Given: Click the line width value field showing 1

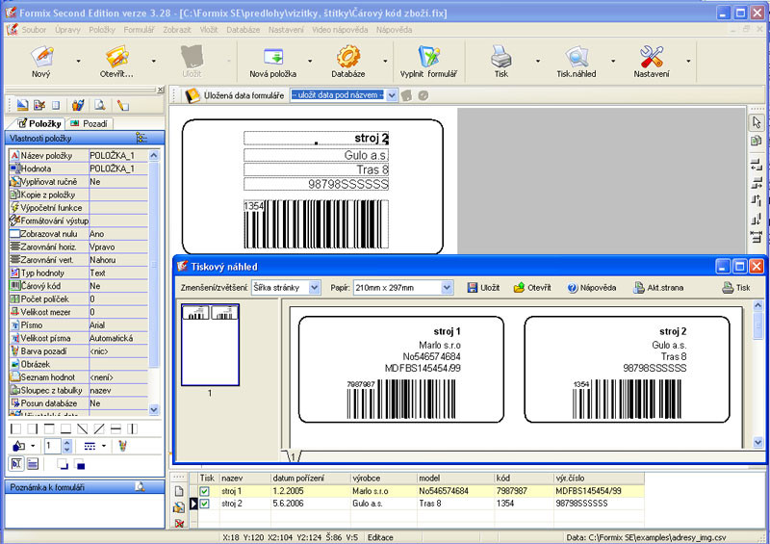Looking at the screenshot, I should coord(53,446).
